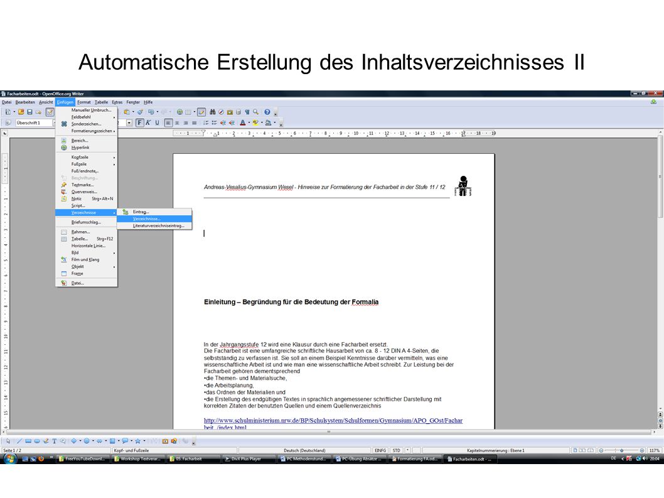Viewport: 664px width, 498px height.
Task: Toggle Bold formatting button
Action: 140,123
